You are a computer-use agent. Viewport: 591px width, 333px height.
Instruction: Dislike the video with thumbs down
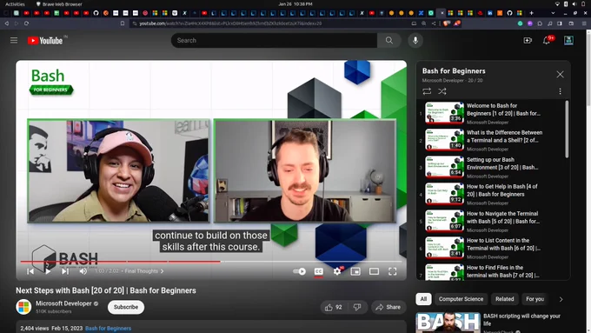[x=357, y=308]
